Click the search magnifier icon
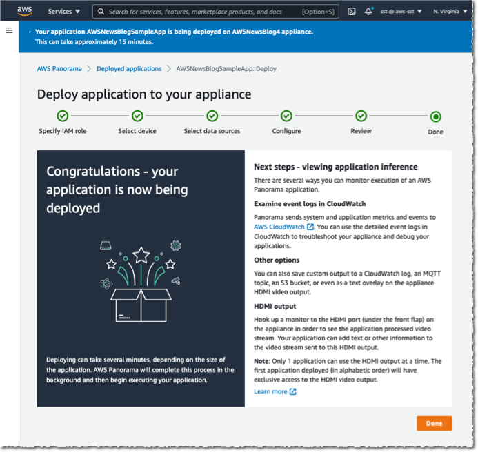This screenshot has width=478, height=452. click(101, 12)
